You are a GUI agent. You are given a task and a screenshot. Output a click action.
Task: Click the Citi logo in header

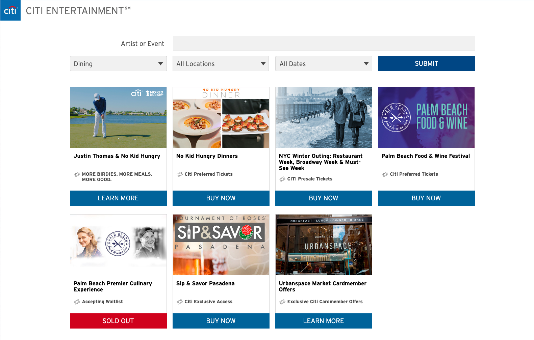[10, 10]
